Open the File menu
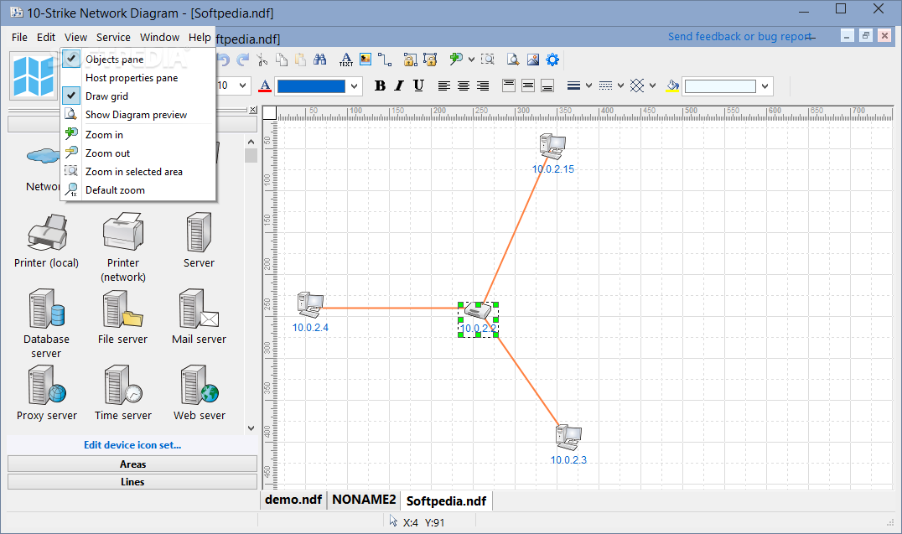Screen dimensions: 902x534 19,38
